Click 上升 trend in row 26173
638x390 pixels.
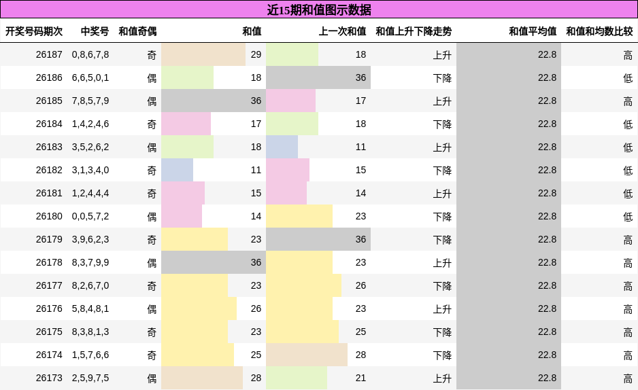[442, 378]
